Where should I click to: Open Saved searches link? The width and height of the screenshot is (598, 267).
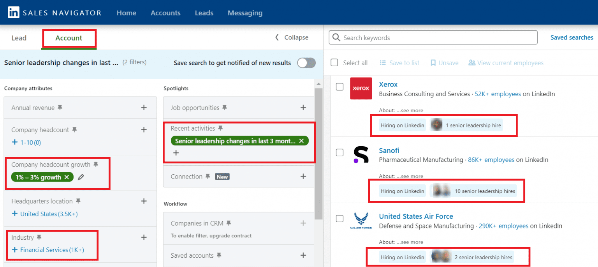[572, 37]
